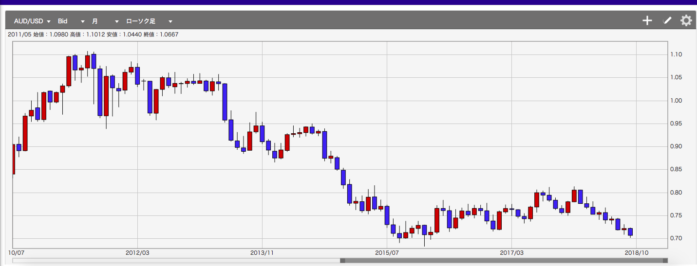Open the AUD/USD currency pair dropdown
The image size is (697, 266).
[x=32, y=21]
